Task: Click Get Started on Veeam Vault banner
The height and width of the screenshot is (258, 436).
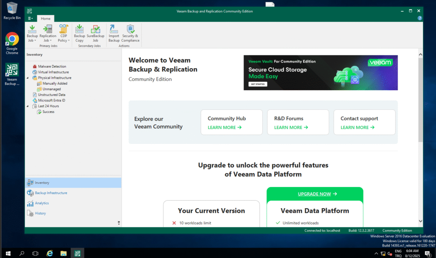Action: pos(258,84)
